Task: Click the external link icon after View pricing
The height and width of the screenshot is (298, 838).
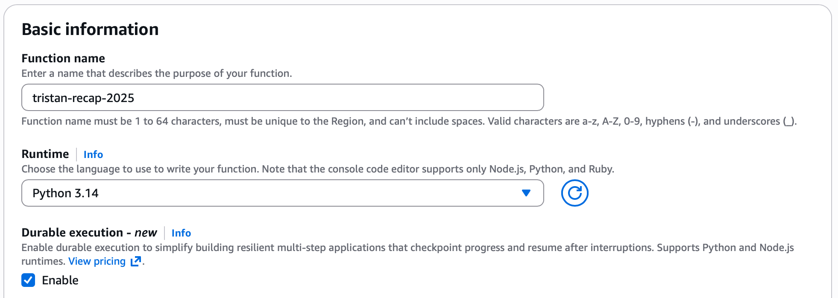Action: tap(135, 261)
